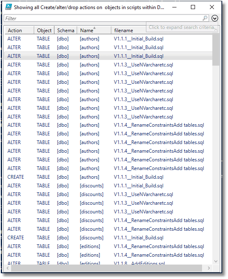
Task: Click the vertical scrollbar thumb
Action: 216,49
